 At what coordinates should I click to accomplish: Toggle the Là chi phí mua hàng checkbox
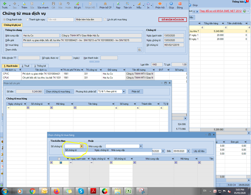coord(105,20)
